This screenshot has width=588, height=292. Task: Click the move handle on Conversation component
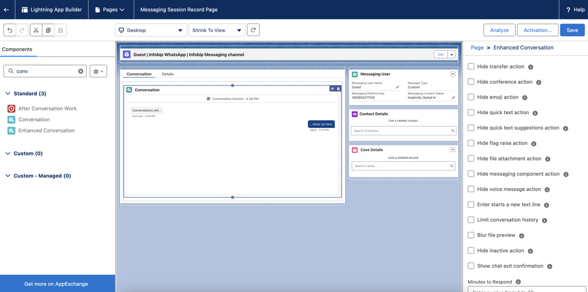point(332,88)
